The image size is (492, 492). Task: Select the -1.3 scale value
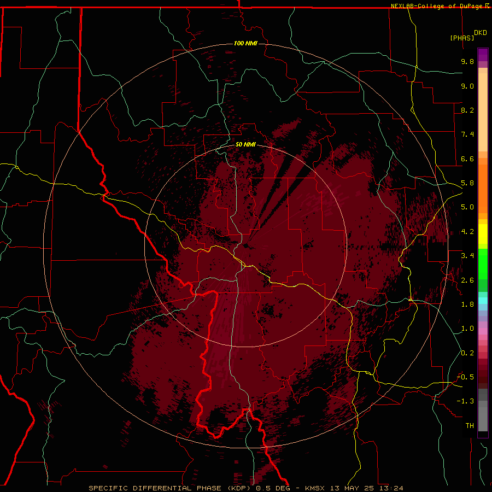(x=465, y=401)
